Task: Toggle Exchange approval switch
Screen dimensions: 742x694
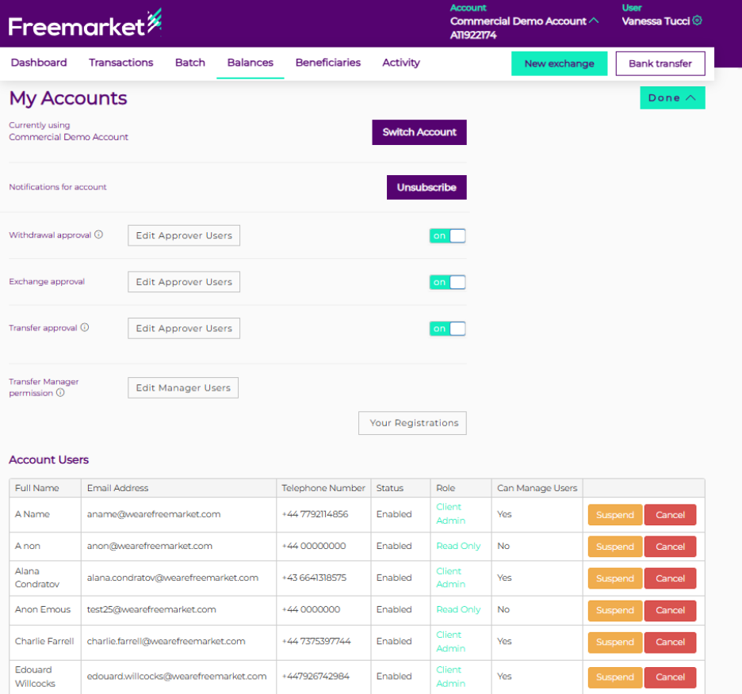Action: click(x=447, y=282)
